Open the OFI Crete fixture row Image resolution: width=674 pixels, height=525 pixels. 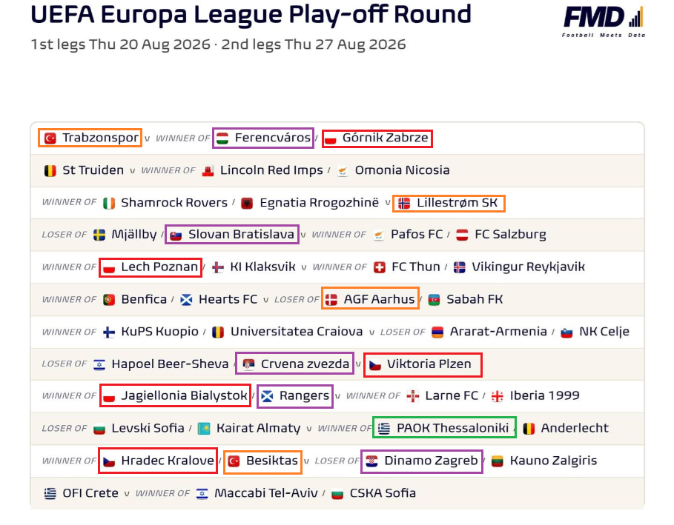[337, 493]
